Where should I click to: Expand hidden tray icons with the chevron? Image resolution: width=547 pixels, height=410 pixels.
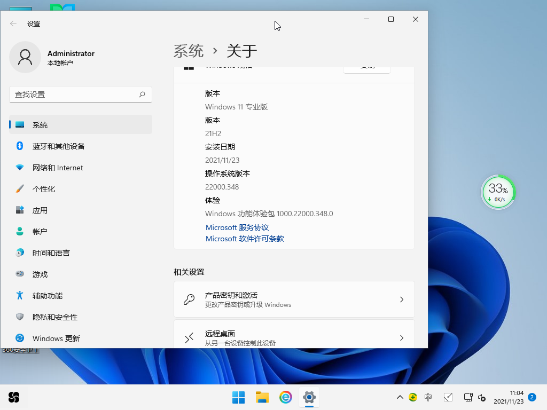click(400, 397)
